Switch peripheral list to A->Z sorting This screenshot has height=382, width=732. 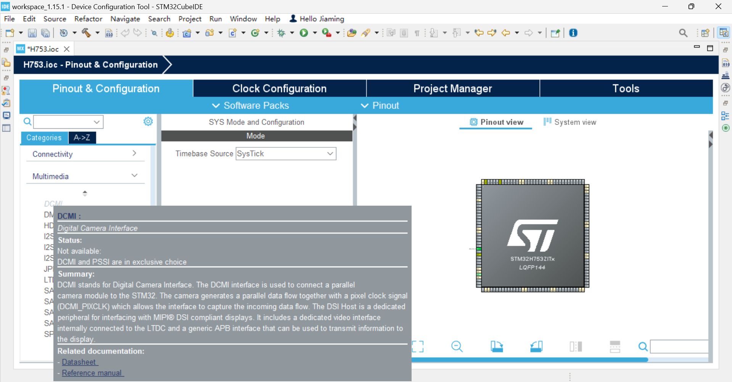pos(82,137)
